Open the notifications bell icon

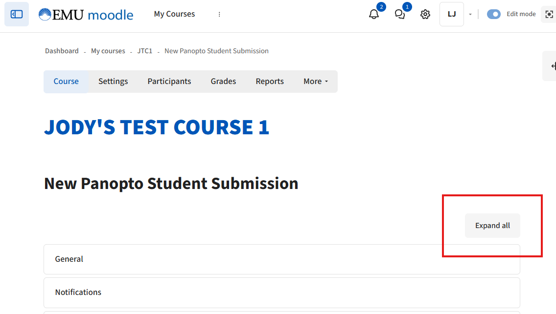click(x=374, y=14)
